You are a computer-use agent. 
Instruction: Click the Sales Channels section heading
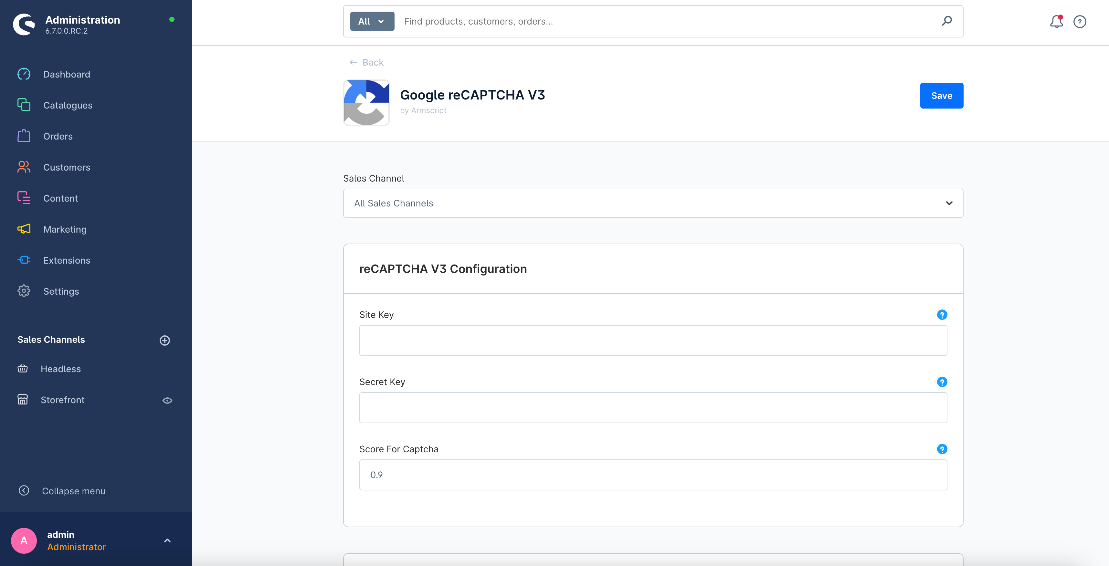point(51,339)
